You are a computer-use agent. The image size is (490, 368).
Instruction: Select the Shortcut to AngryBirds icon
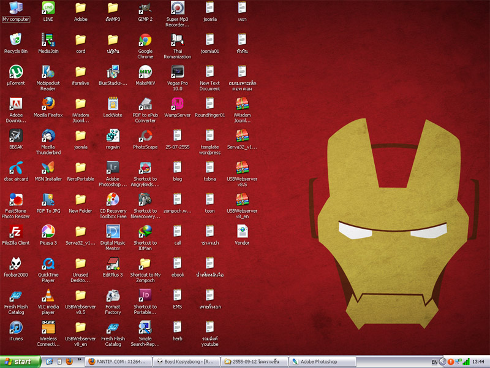[145, 174]
